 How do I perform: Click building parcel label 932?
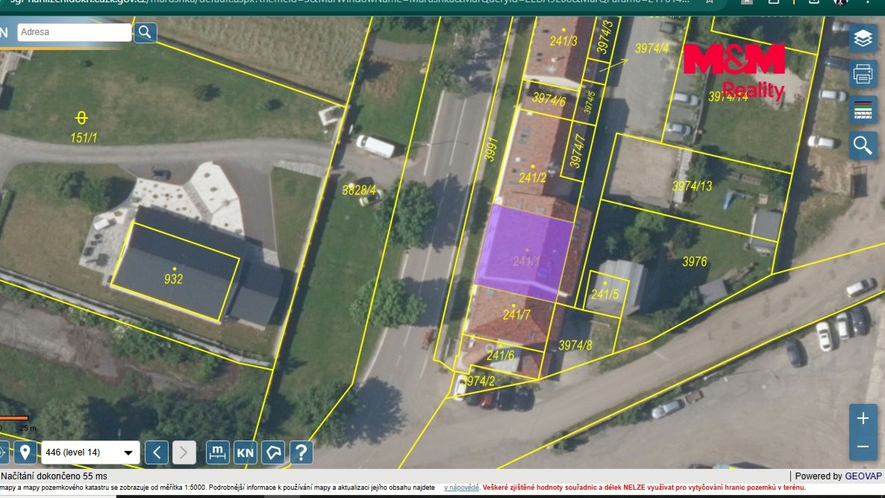pos(173,279)
